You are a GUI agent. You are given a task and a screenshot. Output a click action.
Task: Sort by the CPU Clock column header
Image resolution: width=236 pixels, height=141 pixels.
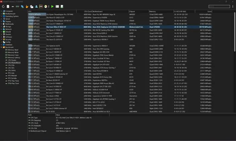pos(84,11)
